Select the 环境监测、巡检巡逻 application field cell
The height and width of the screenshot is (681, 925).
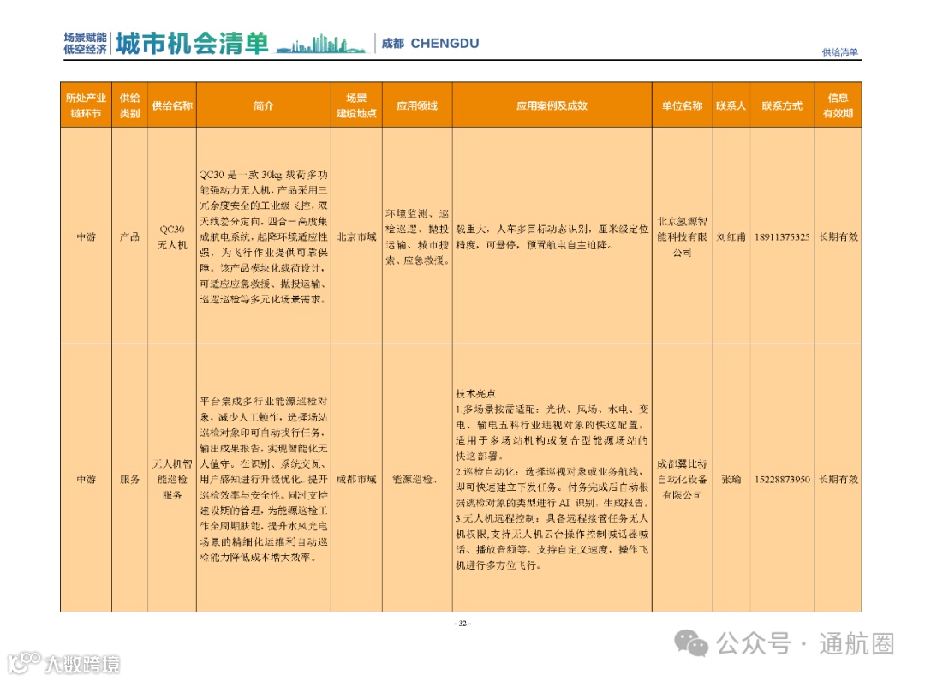pyautogui.click(x=417, y=236)
